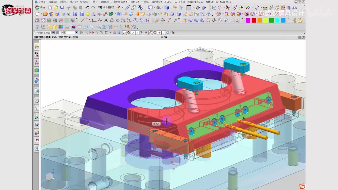Image resolution: width=338 pixels, height=190 pixels.
Task: Pick the cyan color swatch
Action: (277, 20)
